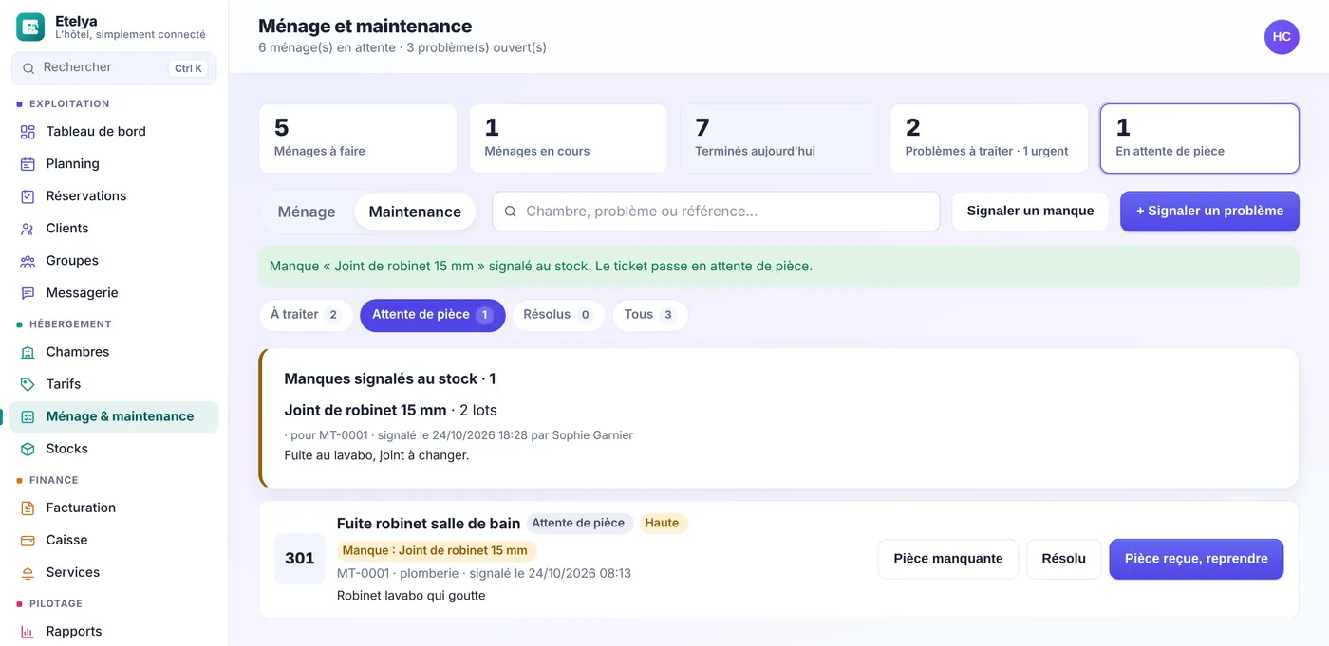Navigate to Clients
The height and width of the screenshot is (646, 1329).
[x=114, y=229]
